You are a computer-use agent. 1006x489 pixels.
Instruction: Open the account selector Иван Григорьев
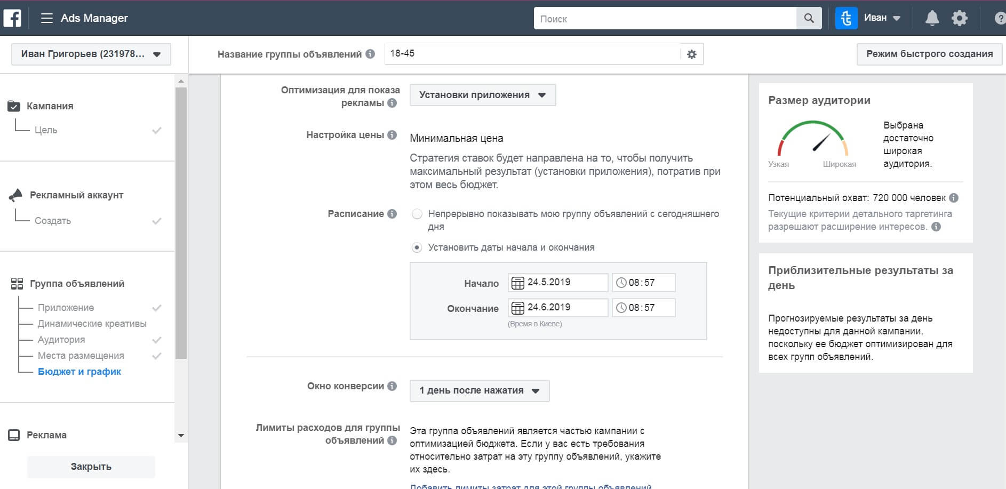coord(91,54)
